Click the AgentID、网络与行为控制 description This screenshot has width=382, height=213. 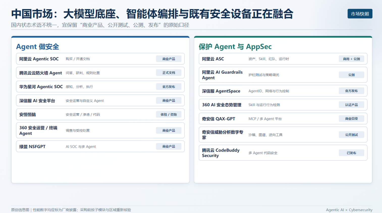point(269,91)
